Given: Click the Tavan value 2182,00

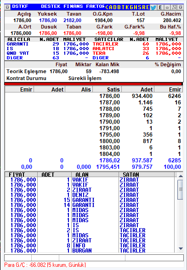Looking at the screenshot, I should [x=72, y=20].
